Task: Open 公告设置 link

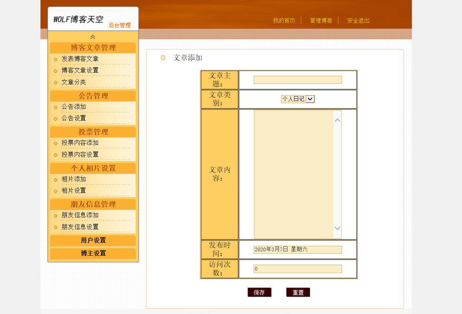Action: pos(74,118)
